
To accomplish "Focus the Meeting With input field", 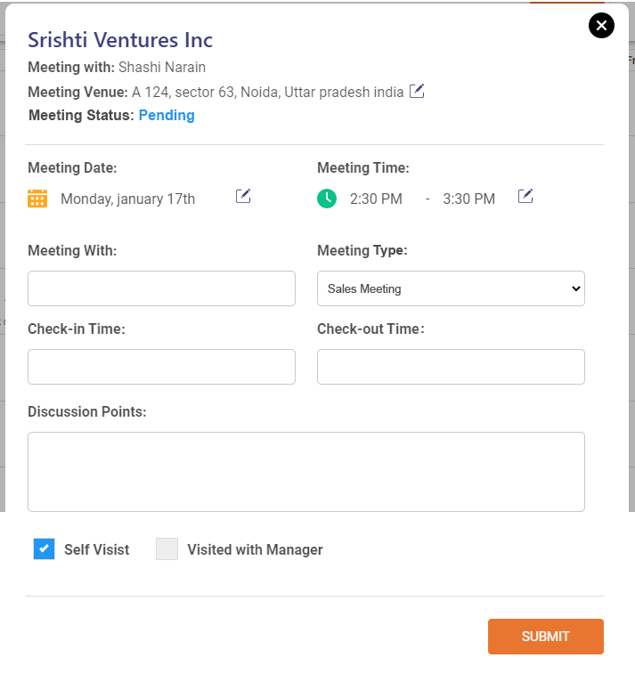I will coord(161,288).
